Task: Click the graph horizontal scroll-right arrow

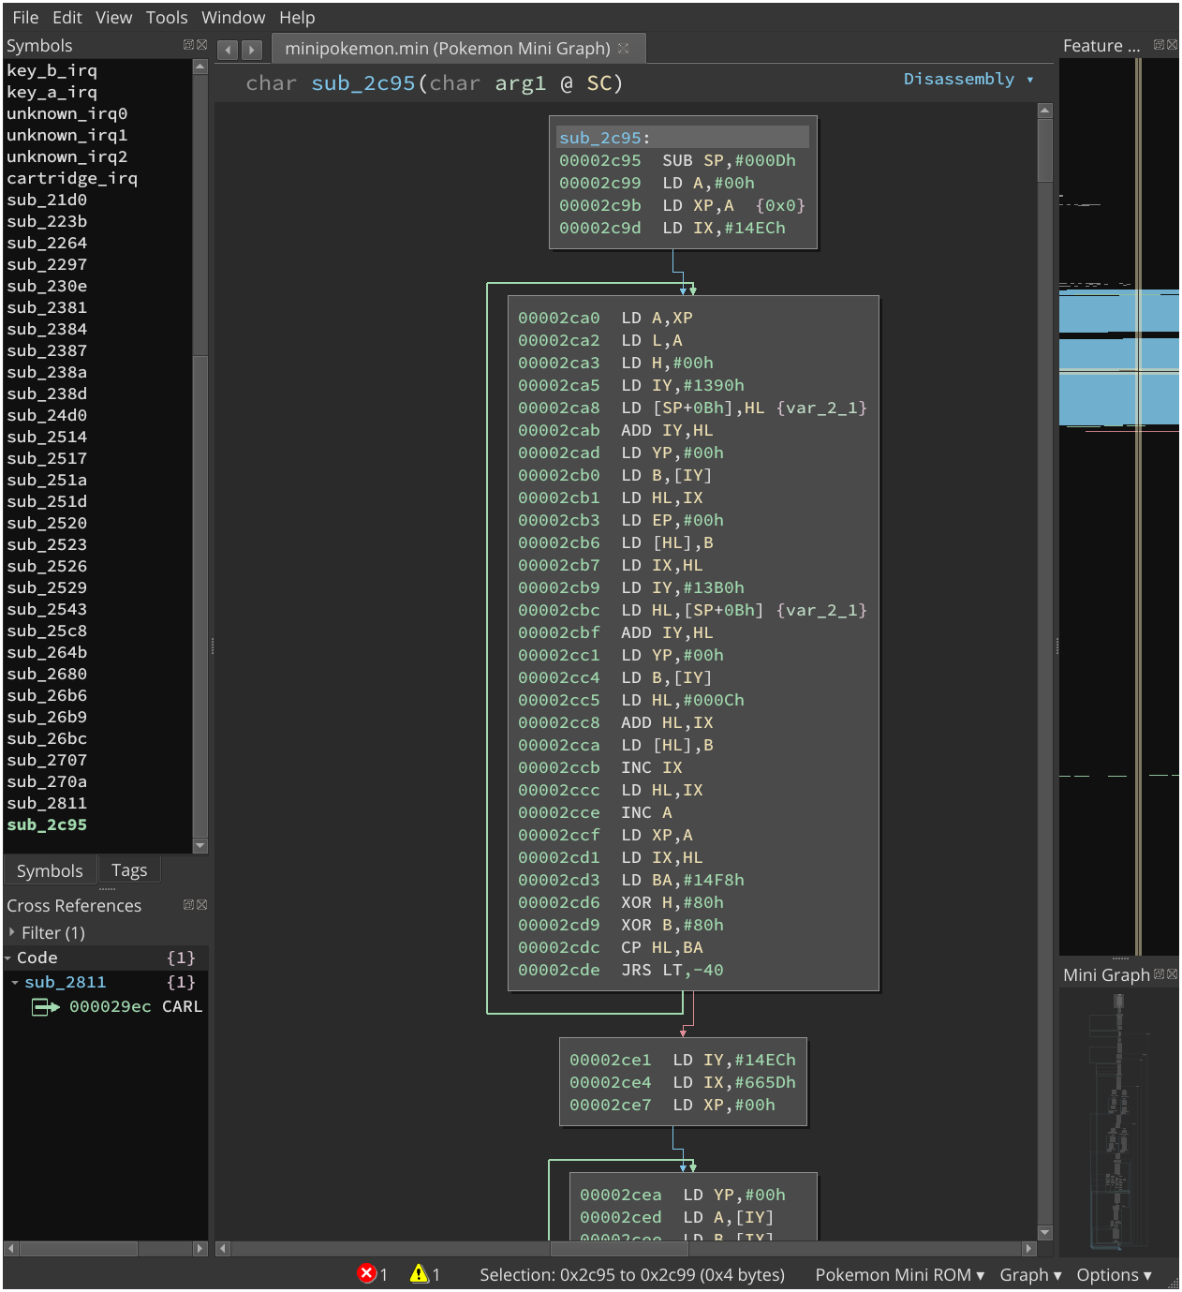Action: (x=1029, y=1249)
